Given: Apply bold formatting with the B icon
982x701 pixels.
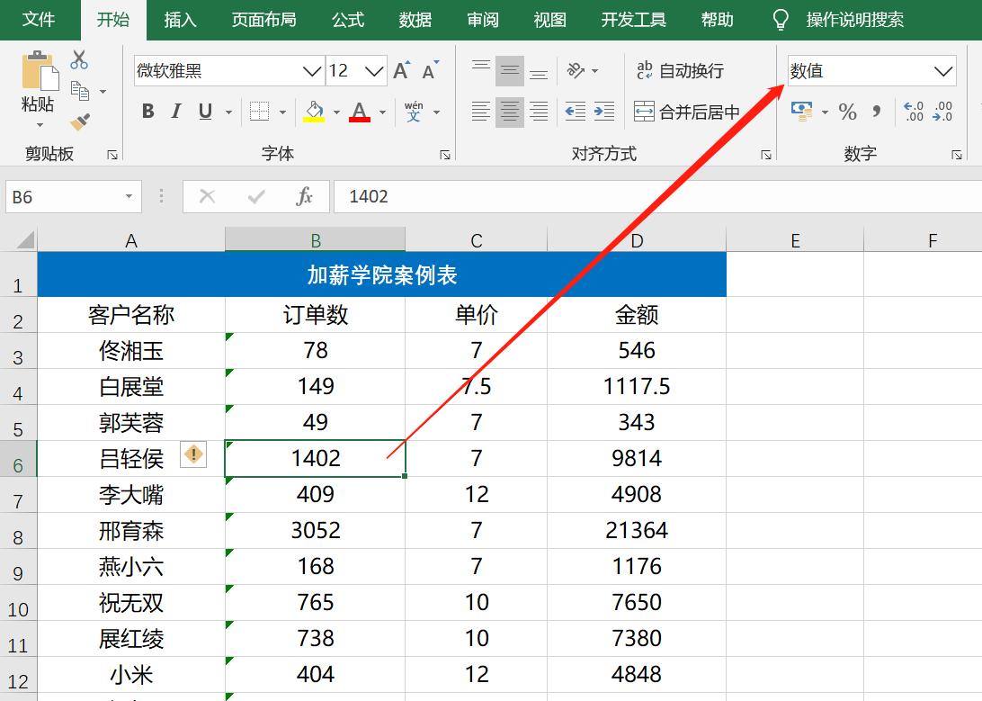Looking at the screenshot, I should 147,111.
